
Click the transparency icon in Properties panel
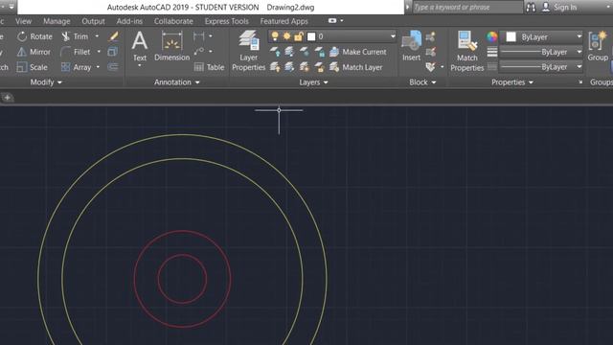(x=492, y=67)
